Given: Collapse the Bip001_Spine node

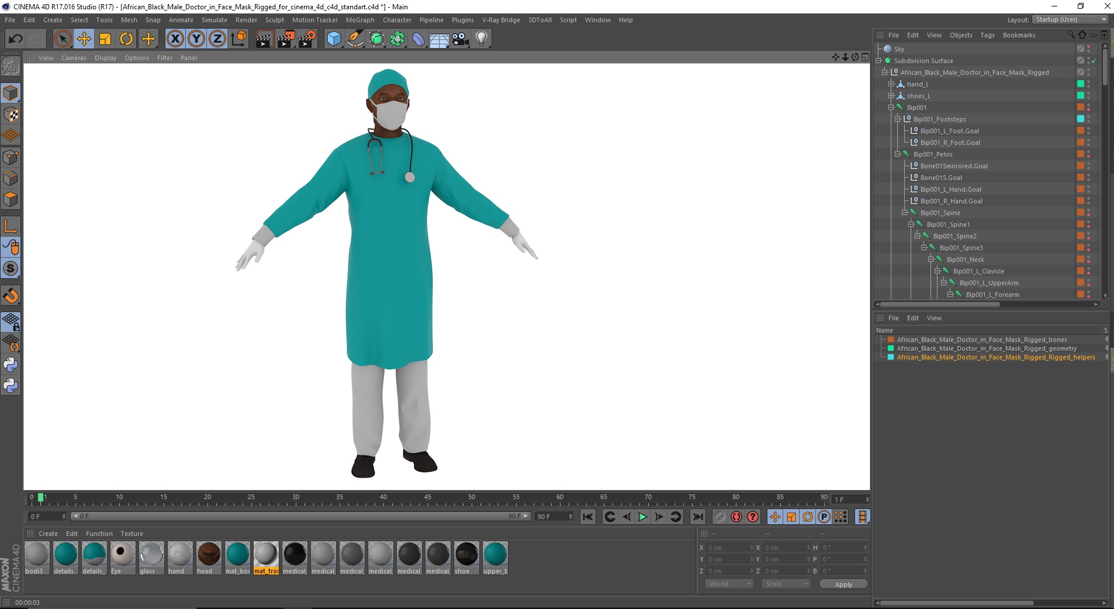Looking at the screenshot, I should point(905,213).
